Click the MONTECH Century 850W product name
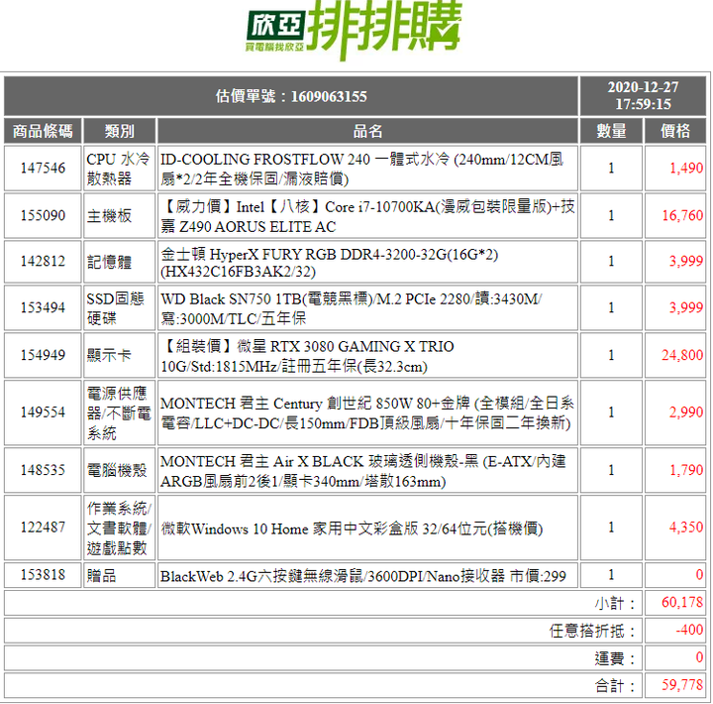 pos(367,412)
